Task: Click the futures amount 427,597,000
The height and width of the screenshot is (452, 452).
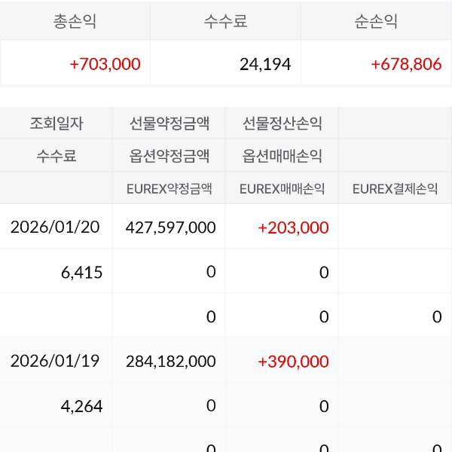Action: 170,227
